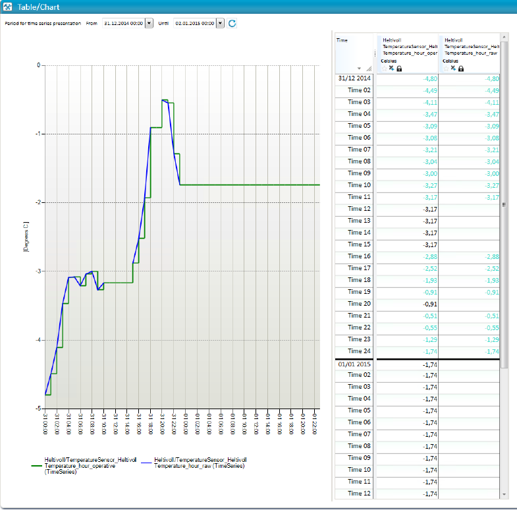Click the pin icon in Temperature_hour_operative column
This screenshot has height=510, width=517.
tap(391, 68)
